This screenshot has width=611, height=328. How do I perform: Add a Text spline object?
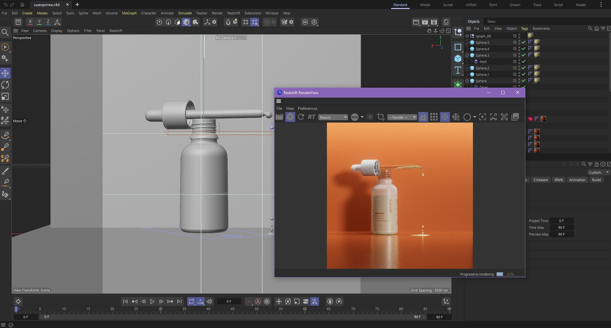458,70
